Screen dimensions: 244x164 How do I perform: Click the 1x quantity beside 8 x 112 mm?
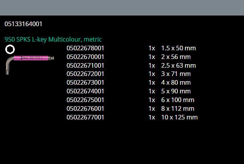click(152, 109)
